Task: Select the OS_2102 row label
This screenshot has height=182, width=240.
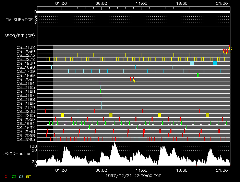Action: 26,48
